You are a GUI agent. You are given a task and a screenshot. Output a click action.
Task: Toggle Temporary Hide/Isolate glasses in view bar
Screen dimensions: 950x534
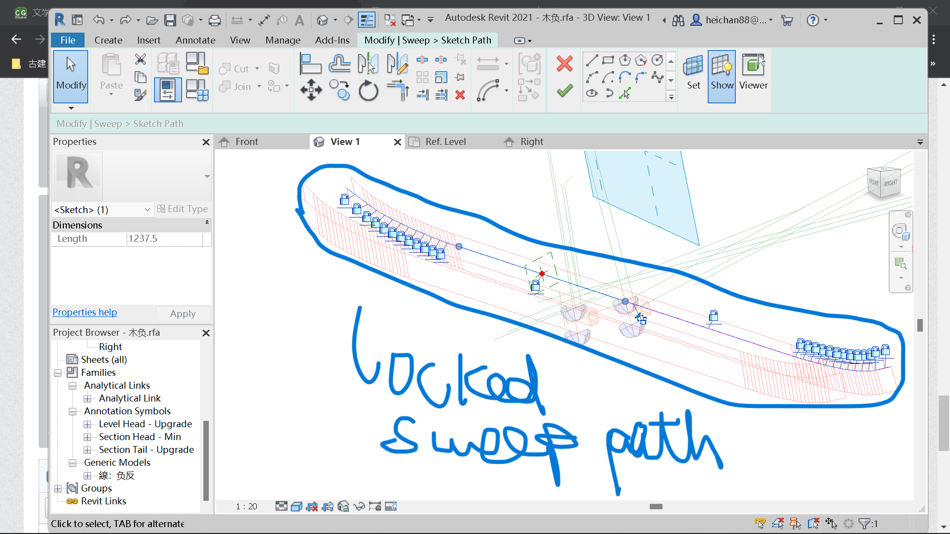tap(359, 506)
